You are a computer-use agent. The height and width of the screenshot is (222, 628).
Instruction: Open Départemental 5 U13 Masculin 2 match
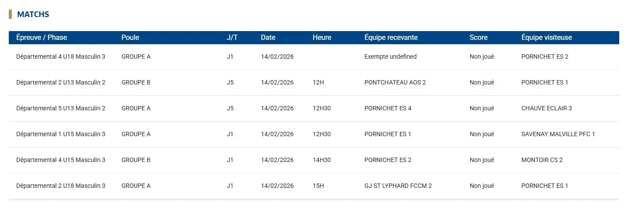point(61,109)
